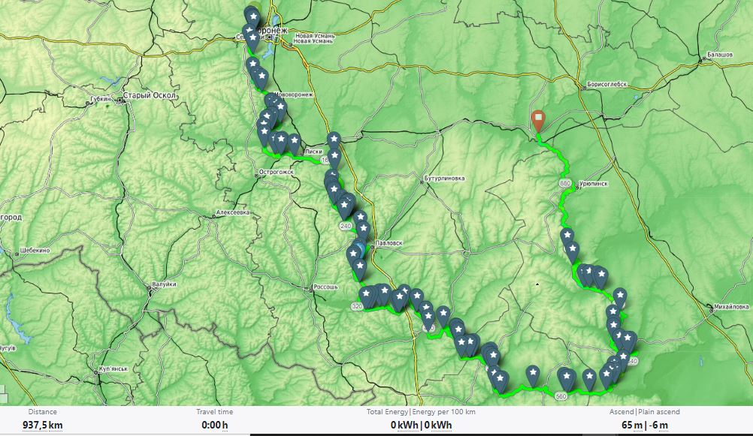
Task: Click the Россошь town label
Action: tap(325, 287)
